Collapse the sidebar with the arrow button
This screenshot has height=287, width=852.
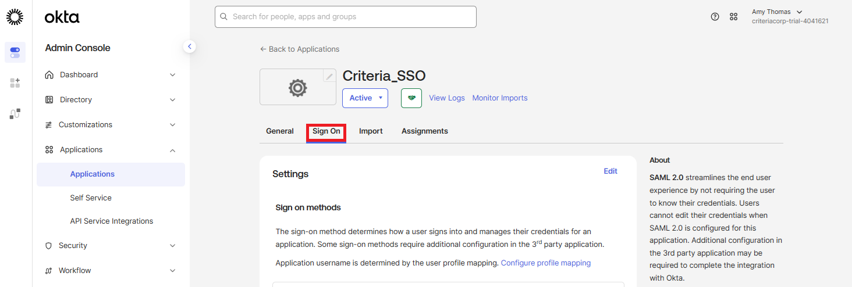tap(189, 46)
